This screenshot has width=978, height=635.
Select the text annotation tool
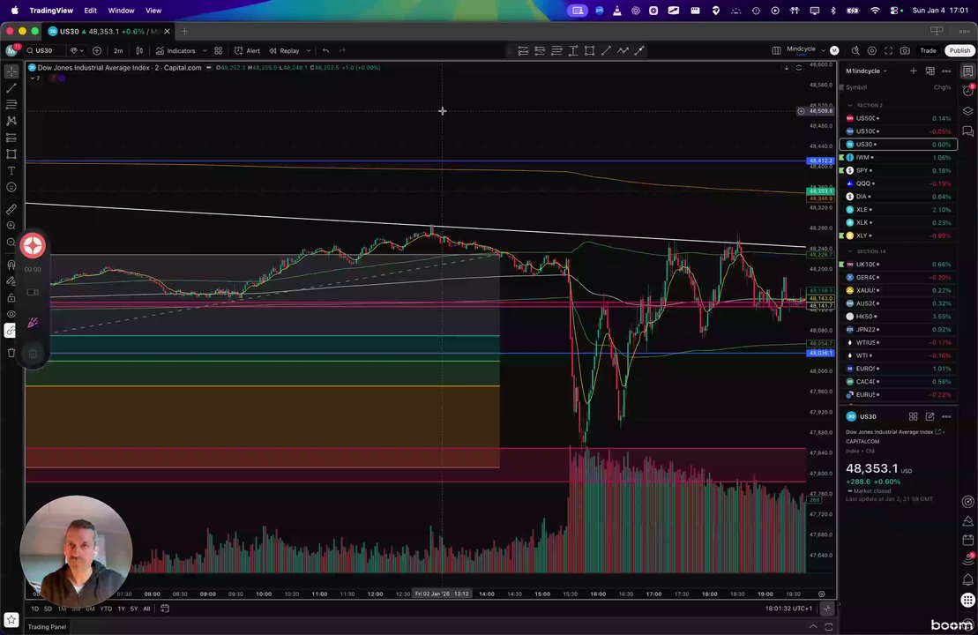tap(11, 170)
